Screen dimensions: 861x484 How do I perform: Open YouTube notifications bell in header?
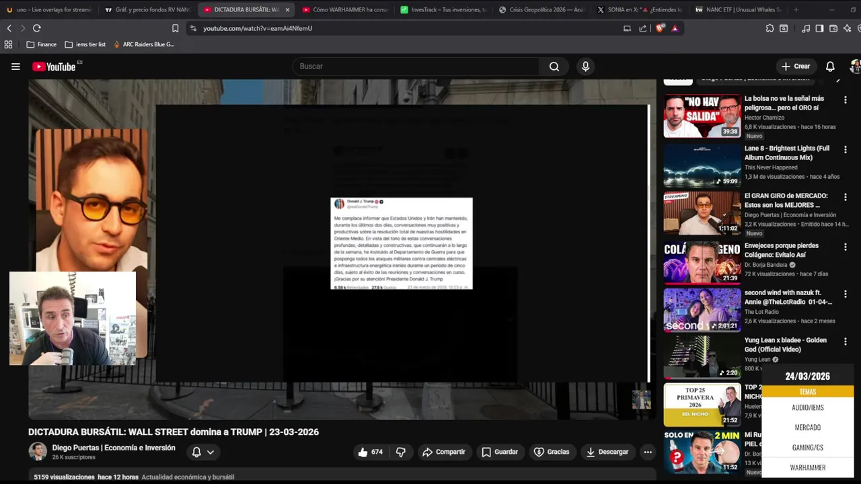click(x=830, y=67)
